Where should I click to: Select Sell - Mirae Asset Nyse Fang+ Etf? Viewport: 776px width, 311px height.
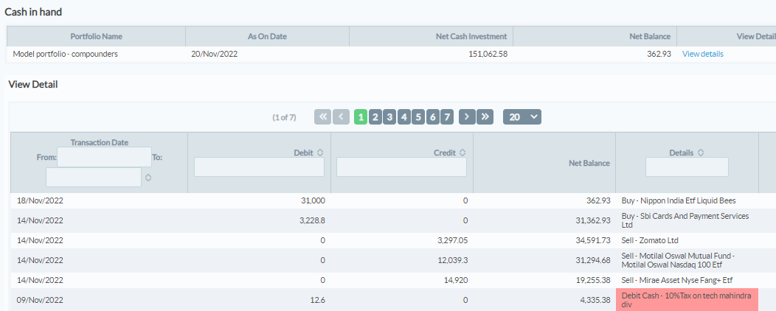point(676,280)
